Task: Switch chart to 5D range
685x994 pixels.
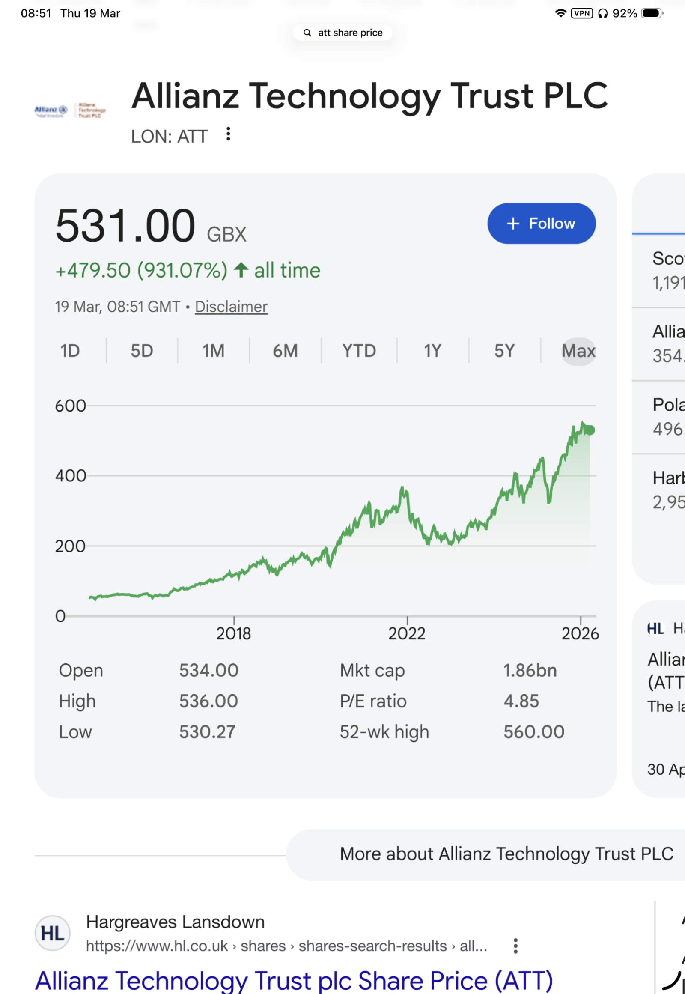Action: coord(142,351)
